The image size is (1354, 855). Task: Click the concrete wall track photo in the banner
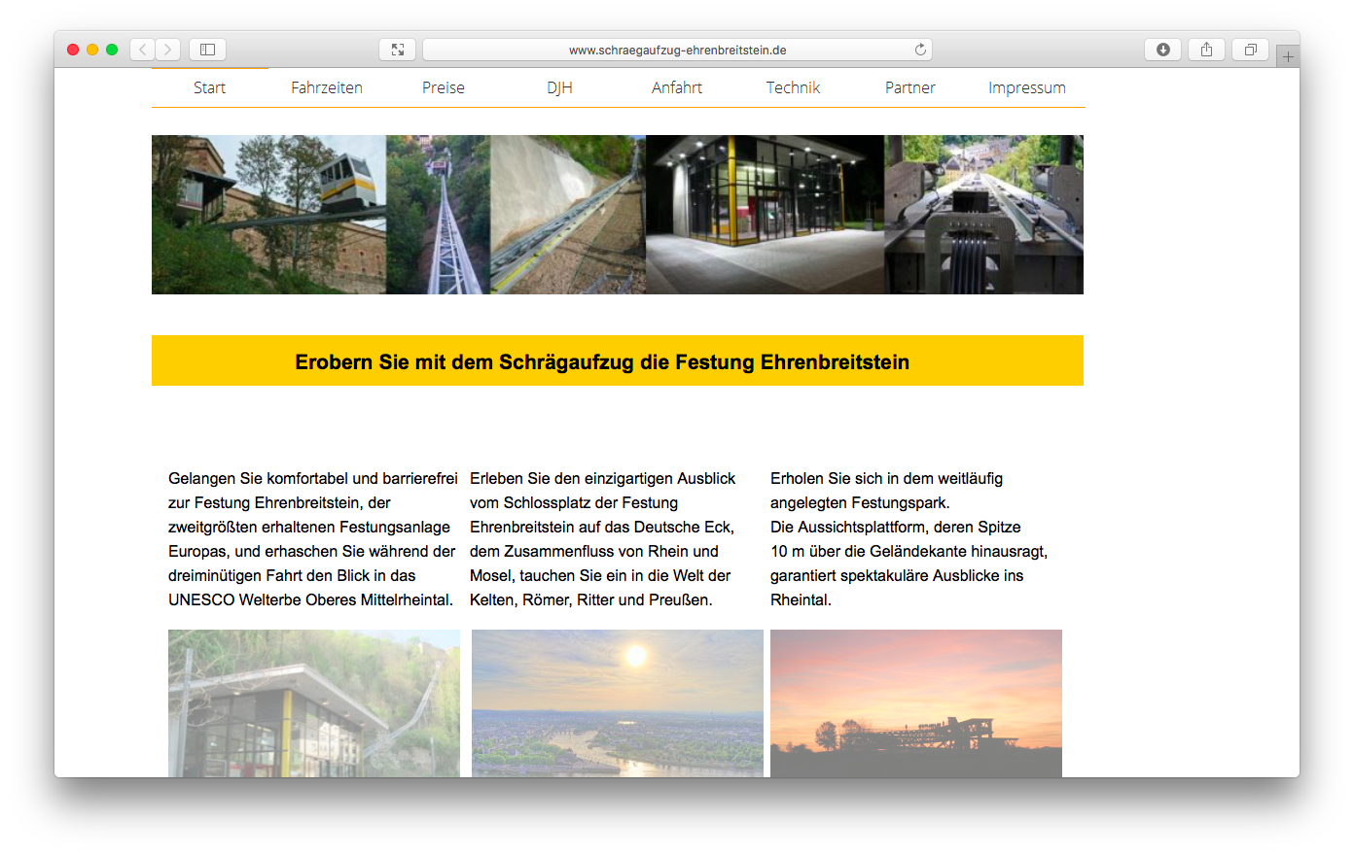click(x=568, y=215)
